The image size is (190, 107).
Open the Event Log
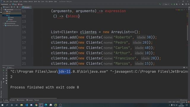[184, 100]
